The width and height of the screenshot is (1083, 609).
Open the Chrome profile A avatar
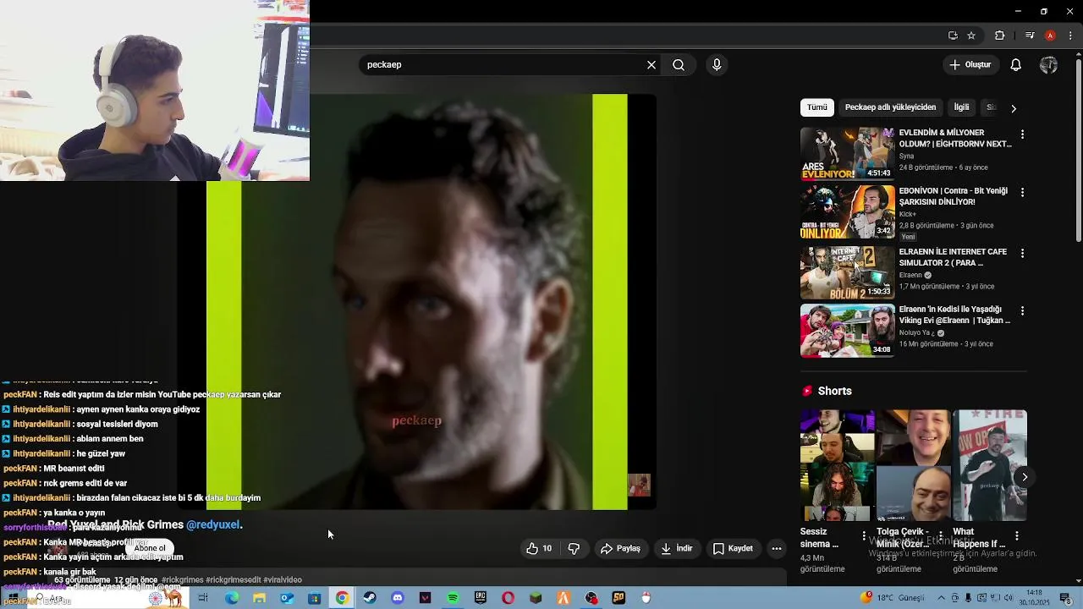pos(1050,36)
